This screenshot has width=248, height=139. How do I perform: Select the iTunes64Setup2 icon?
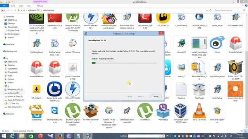click(235, 43)
